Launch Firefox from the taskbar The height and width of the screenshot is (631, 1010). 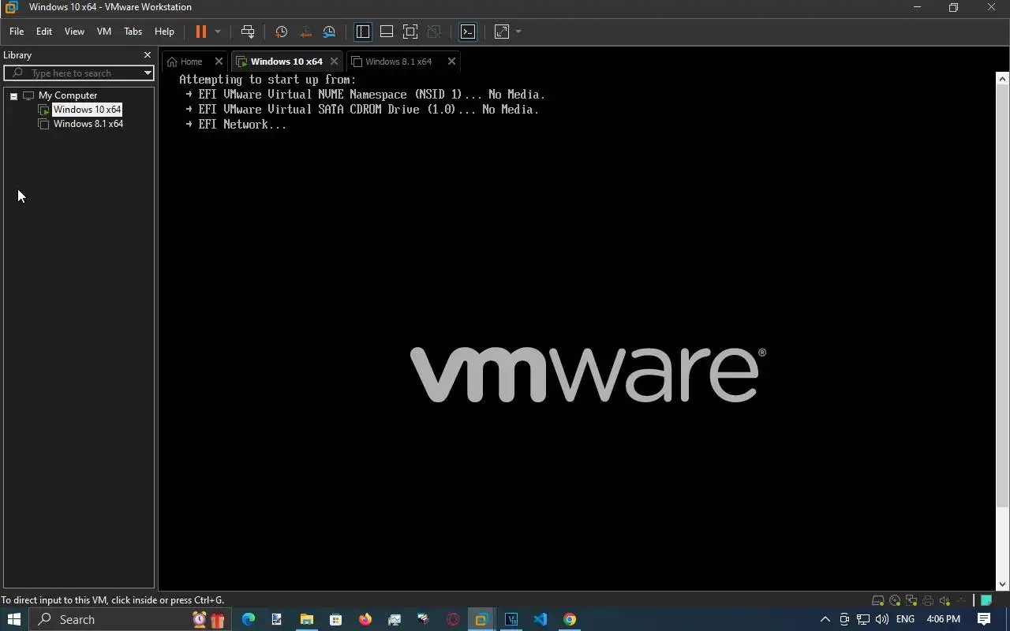coord(365,619)
